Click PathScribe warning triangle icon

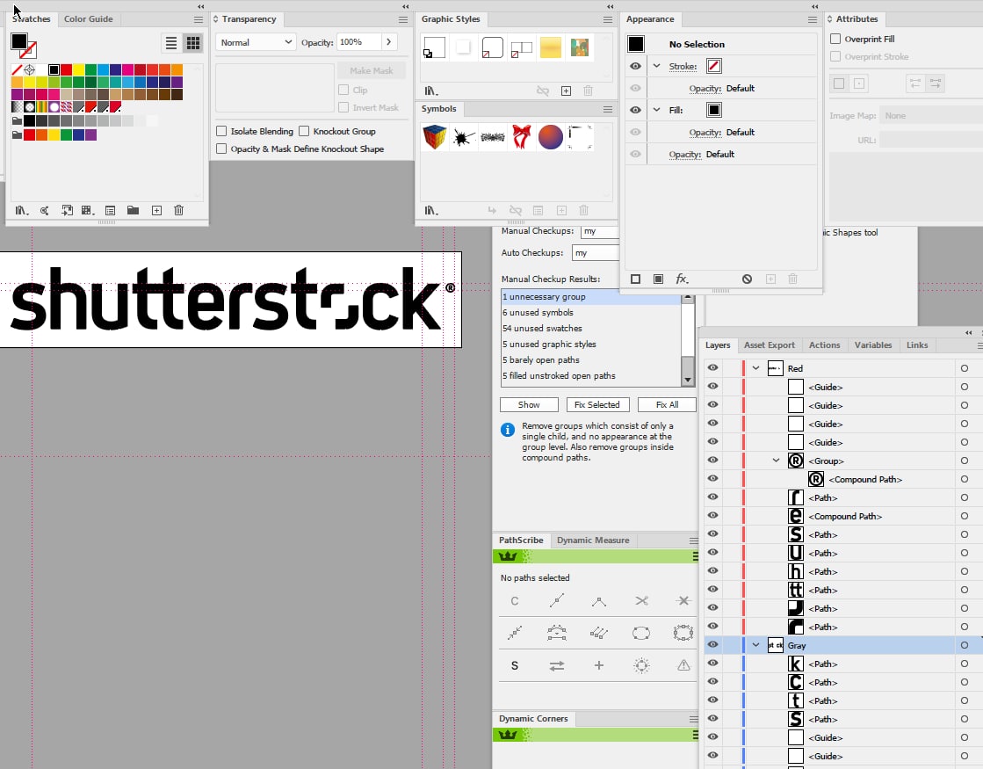[x=683, y=665]
